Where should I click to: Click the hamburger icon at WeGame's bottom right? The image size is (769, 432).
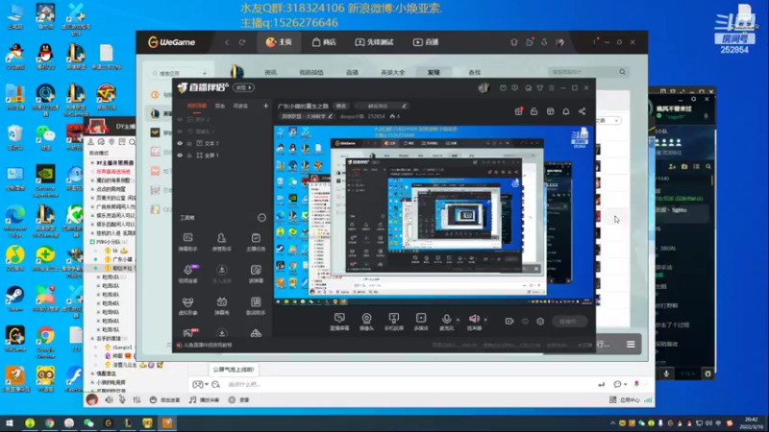631,345
